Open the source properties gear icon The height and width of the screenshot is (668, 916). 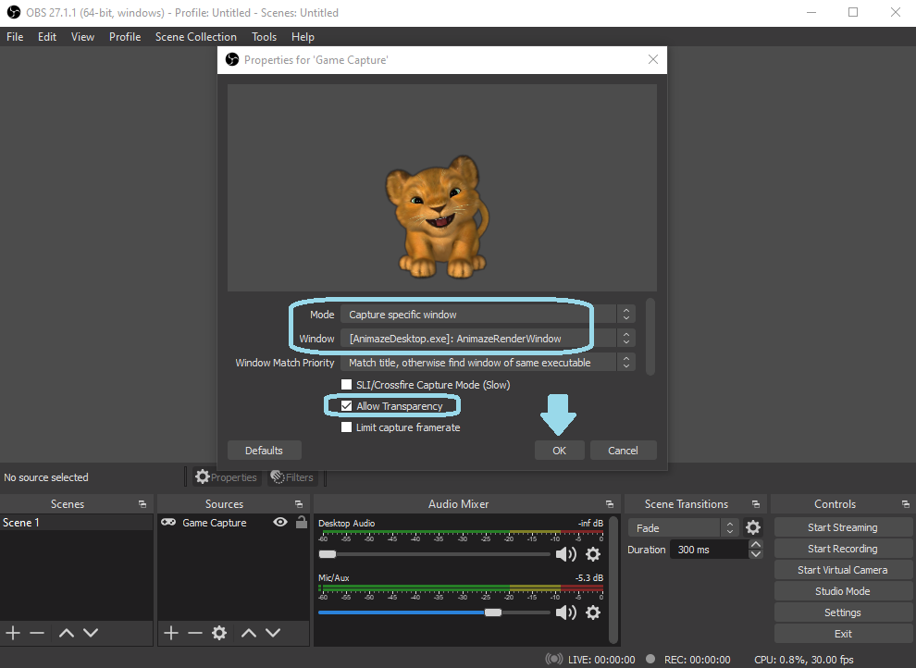[218, 633]
